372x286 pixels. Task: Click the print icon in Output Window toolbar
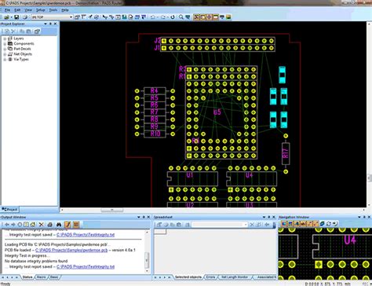50,225
